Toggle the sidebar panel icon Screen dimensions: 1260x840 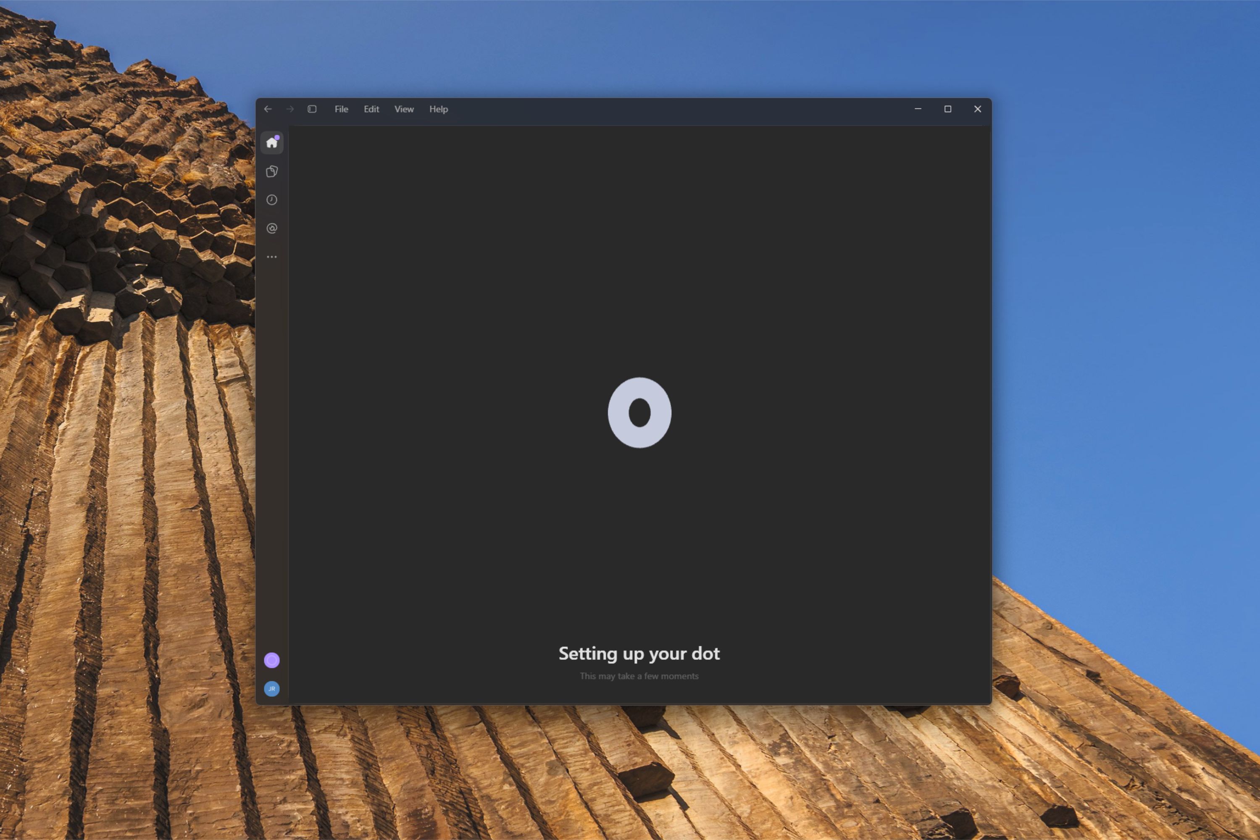click(312, 109)
